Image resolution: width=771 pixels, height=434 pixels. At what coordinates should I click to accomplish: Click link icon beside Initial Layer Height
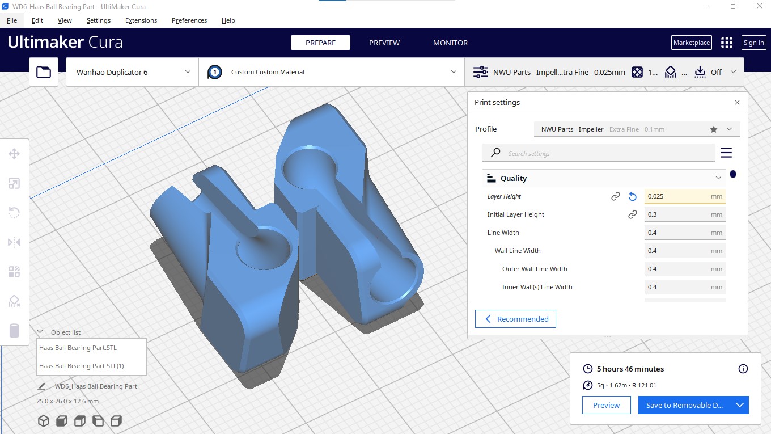pos(633,214)
